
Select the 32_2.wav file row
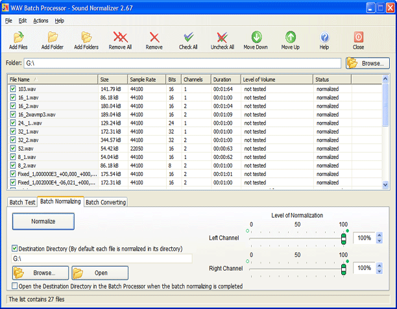tap(195, 140)
